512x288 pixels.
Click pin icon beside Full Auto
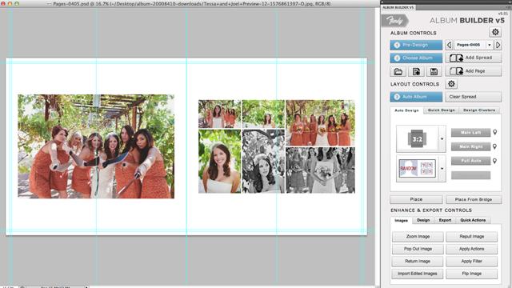[x=495, y=161]
